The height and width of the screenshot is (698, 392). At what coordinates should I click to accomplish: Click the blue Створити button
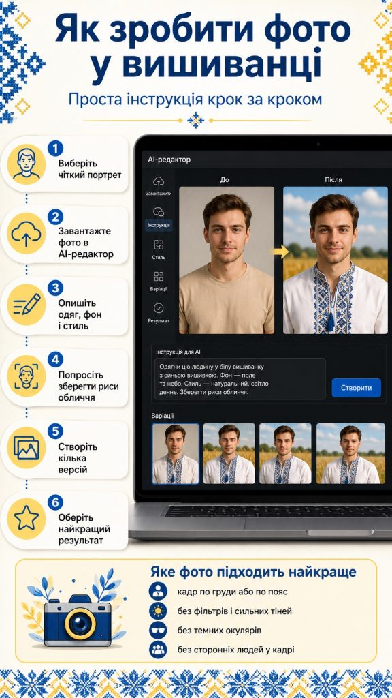[356, 388]
